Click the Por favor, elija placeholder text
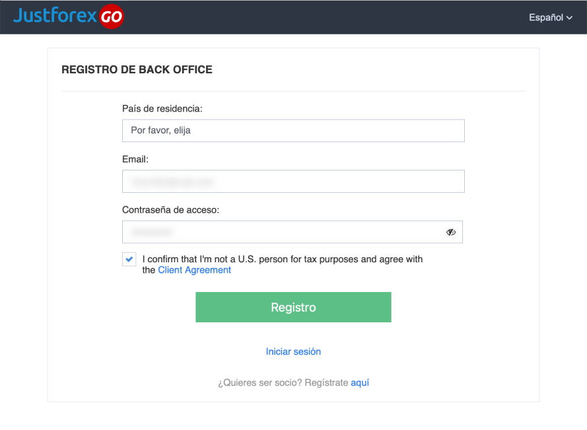The image size is (587, 430). pyautogui.click(x=160, y=130)
